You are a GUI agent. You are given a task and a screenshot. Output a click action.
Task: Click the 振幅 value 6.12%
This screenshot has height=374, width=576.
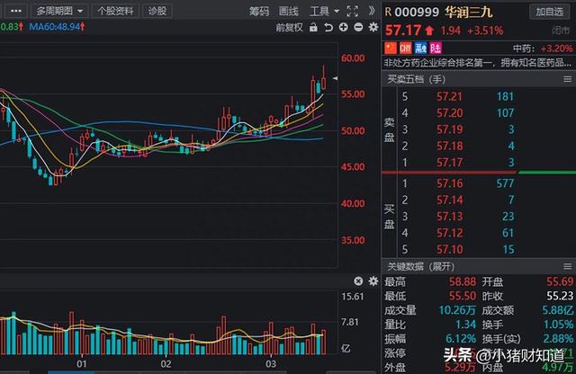(x=461, y=338)
